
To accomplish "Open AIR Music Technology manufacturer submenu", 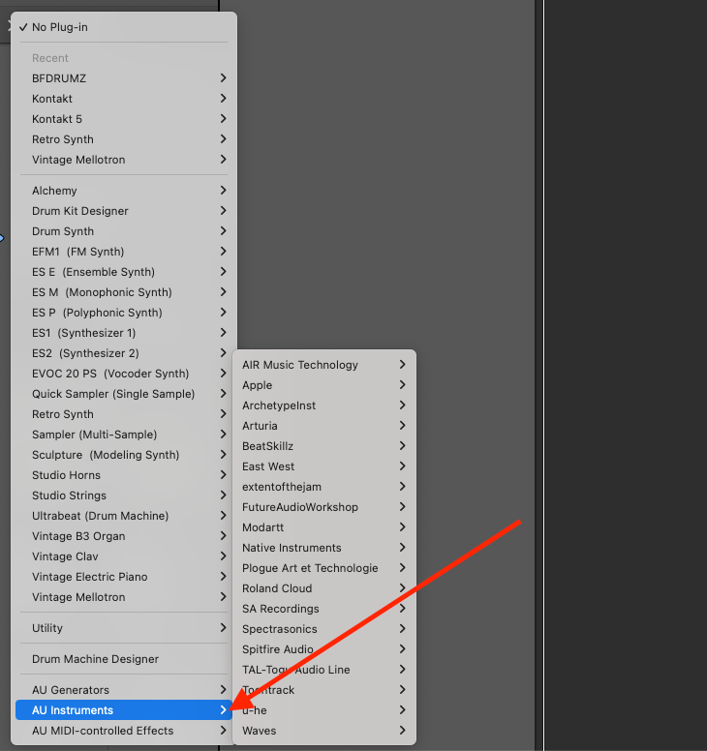I will (324, 365).
